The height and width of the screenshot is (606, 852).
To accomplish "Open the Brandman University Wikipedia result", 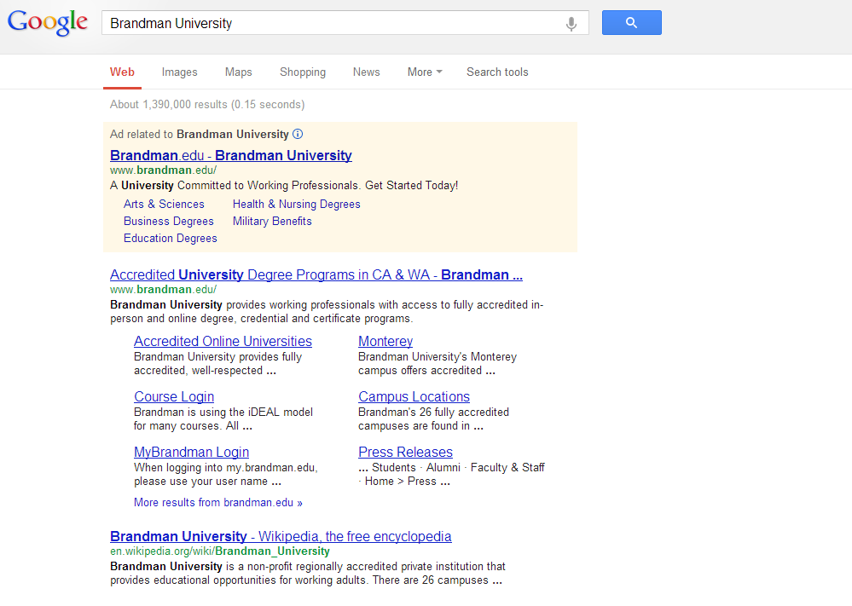I will [x=281, y=536].
